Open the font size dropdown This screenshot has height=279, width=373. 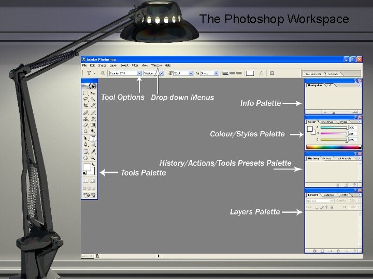191,73
